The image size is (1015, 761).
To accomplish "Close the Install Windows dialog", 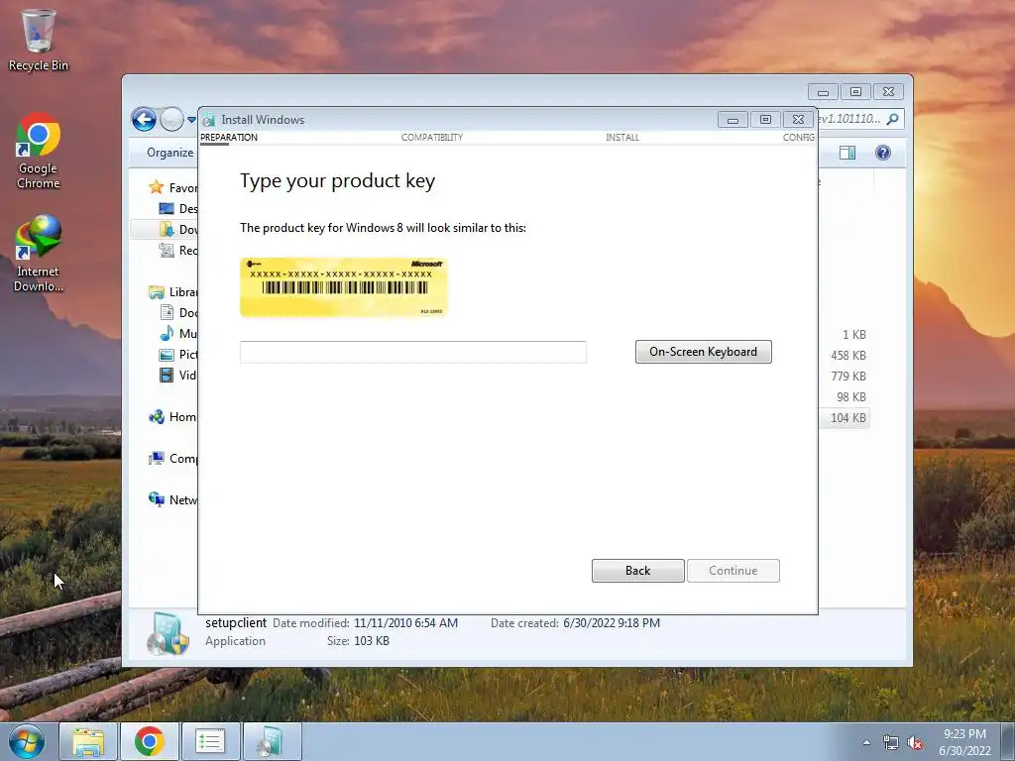I will [798, 120].
